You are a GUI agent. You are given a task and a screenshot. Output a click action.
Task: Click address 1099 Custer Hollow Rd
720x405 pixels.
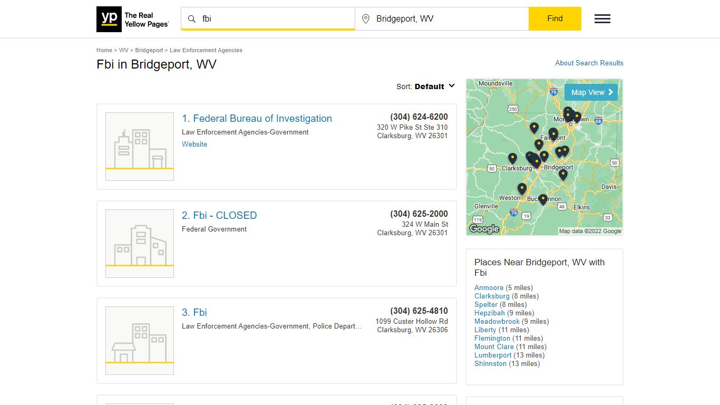pyautogui.click(x=412, y=321)
